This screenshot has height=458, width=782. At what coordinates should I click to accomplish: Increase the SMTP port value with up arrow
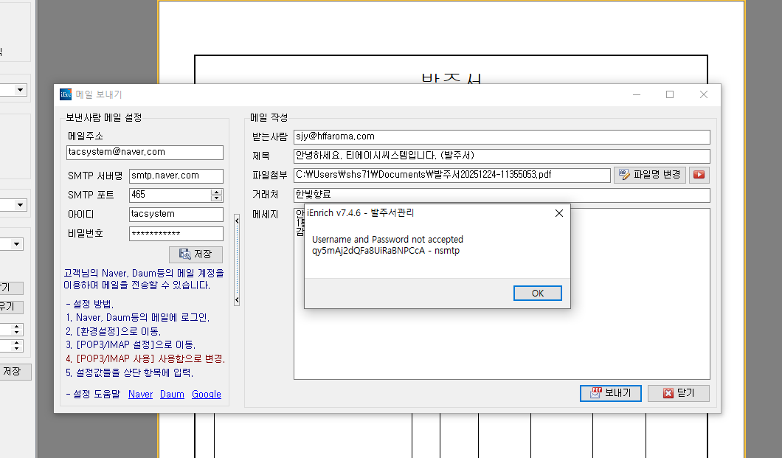click(x=216, y=192)
